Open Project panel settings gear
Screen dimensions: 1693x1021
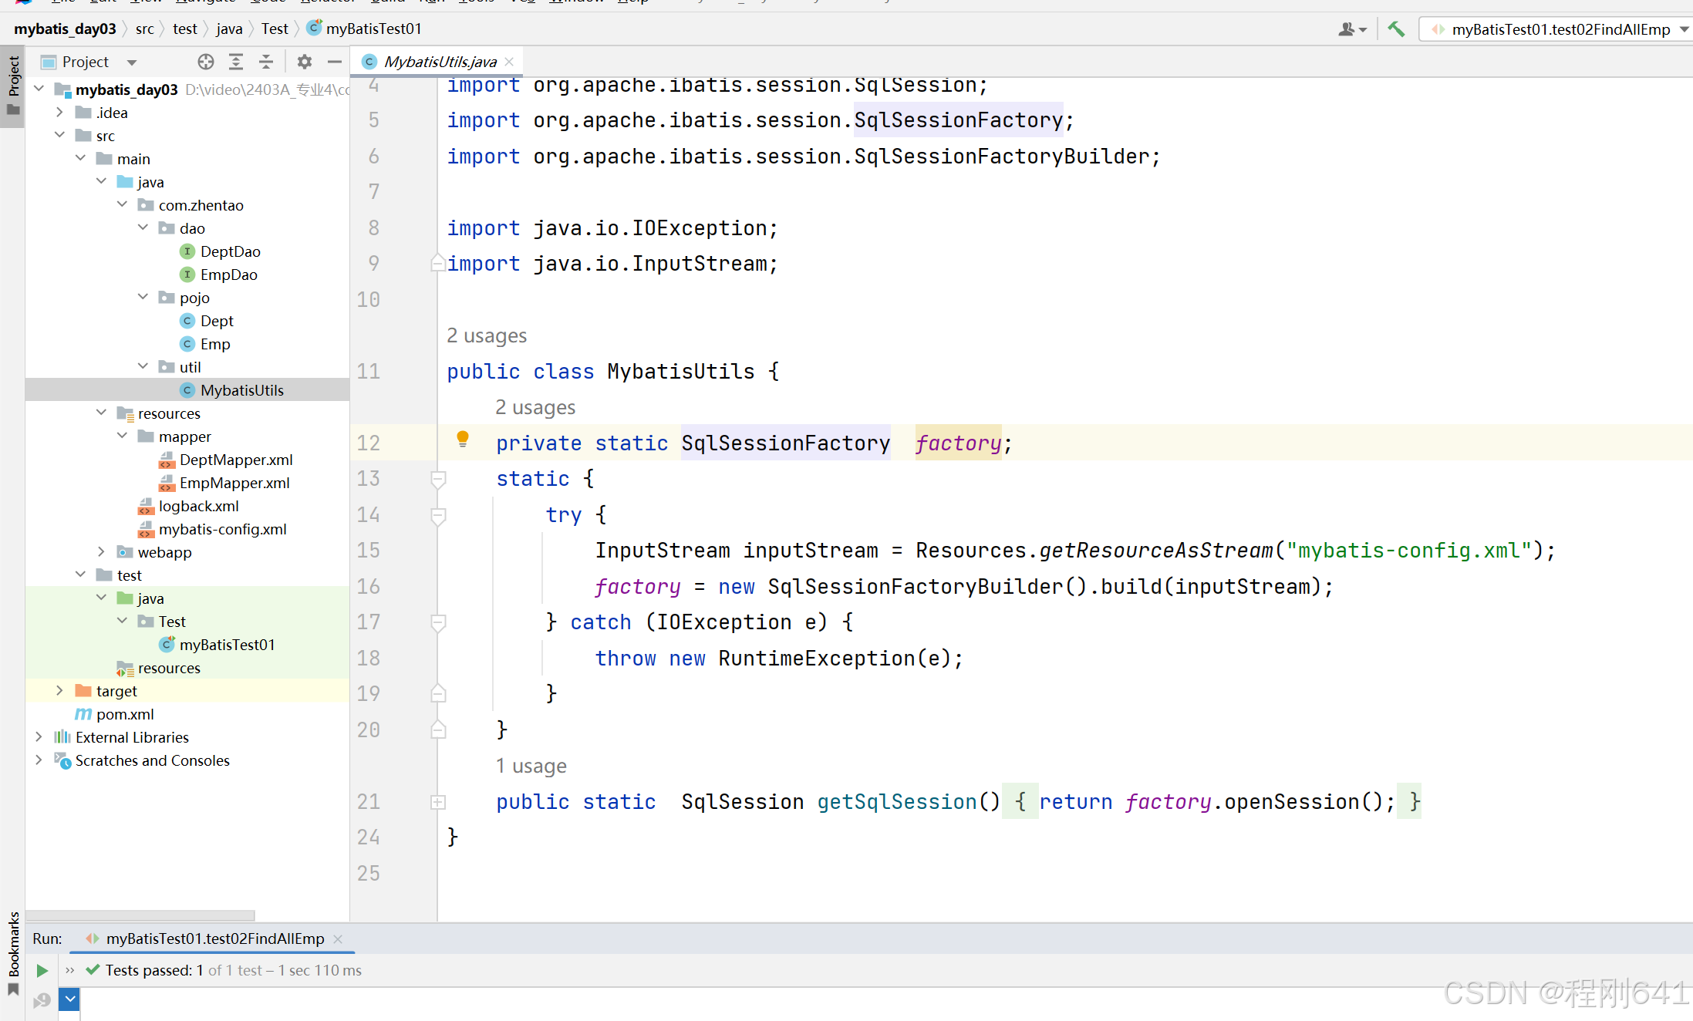click(x=305, y=62)
